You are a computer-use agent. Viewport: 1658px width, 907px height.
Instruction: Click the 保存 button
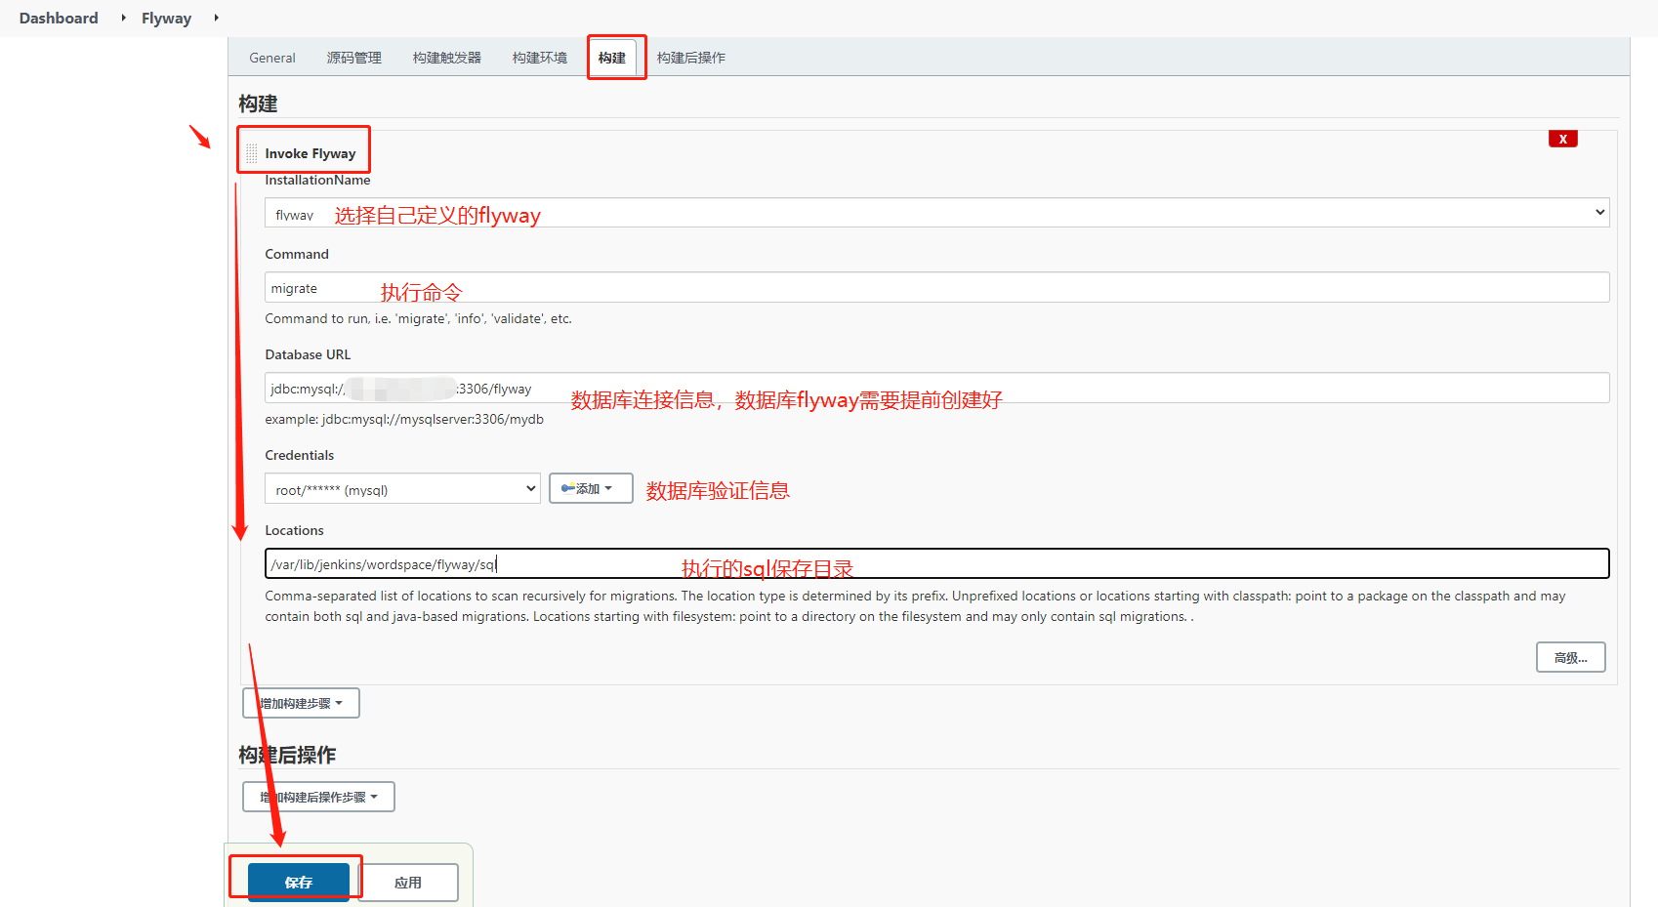[298, 881]
